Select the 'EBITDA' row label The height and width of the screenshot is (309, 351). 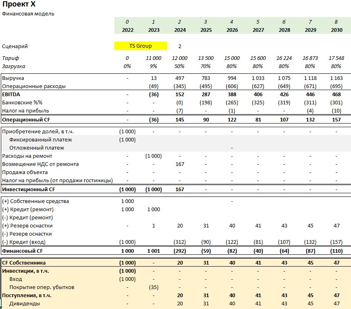coord(11,94)
